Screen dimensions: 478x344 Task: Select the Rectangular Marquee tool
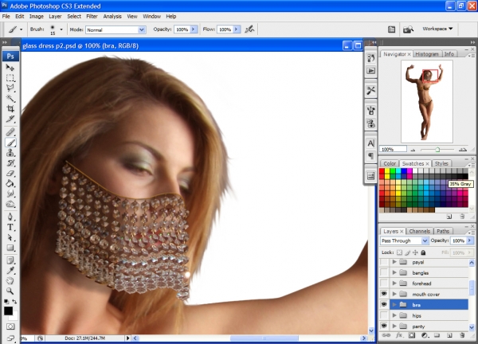(10, 78)
